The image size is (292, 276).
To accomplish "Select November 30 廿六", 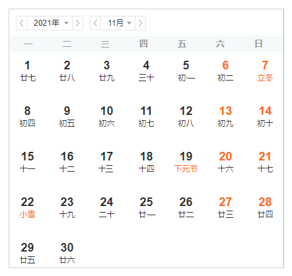I will tap(67, 254).
